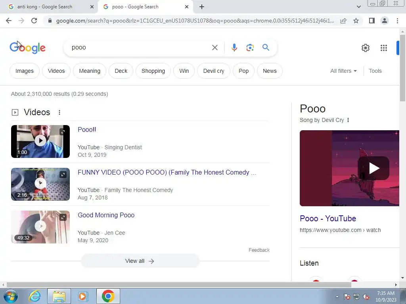Image resolution: width=406 pixels, height=304 pixels.
Task: Open the Windows Start button
Action: [10, 296]
